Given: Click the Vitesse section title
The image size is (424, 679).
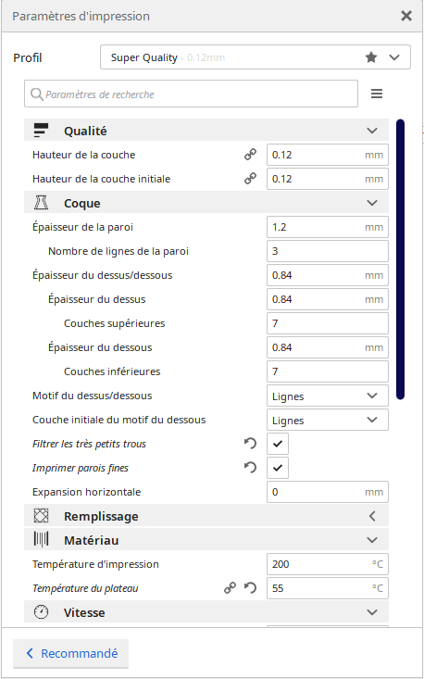Looking at the screenshot, I should (84, 612).
